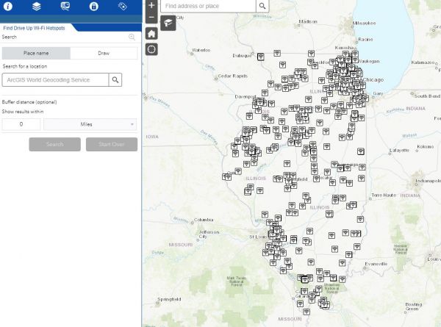Click the Cedar Rapids map label

pyautogui.click(x=232, y=76)
